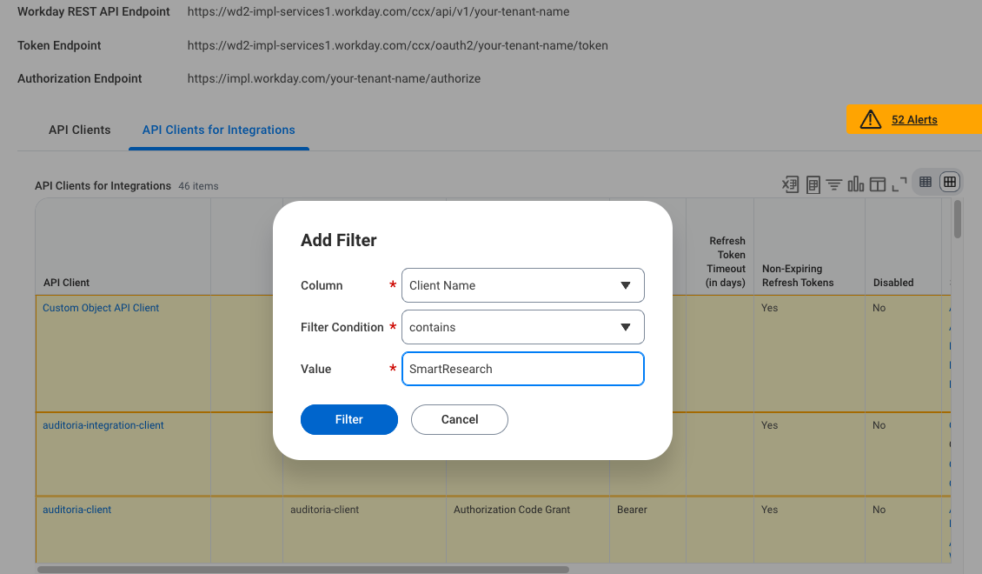Open the auditoria-integration-client link
Viewport: 982px width, 574px height.
point(103,425)
